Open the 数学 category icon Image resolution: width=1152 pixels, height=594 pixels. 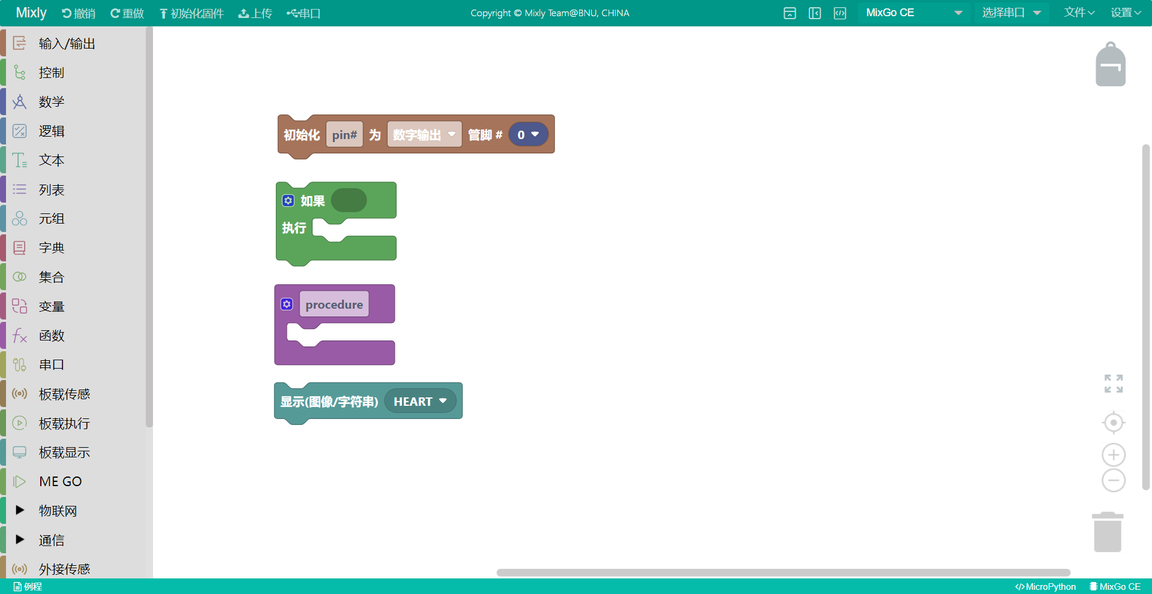coord(19,102)
